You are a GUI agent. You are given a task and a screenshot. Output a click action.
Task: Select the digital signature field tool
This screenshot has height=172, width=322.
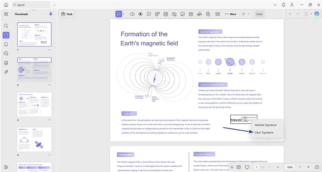tap(199, 14)
